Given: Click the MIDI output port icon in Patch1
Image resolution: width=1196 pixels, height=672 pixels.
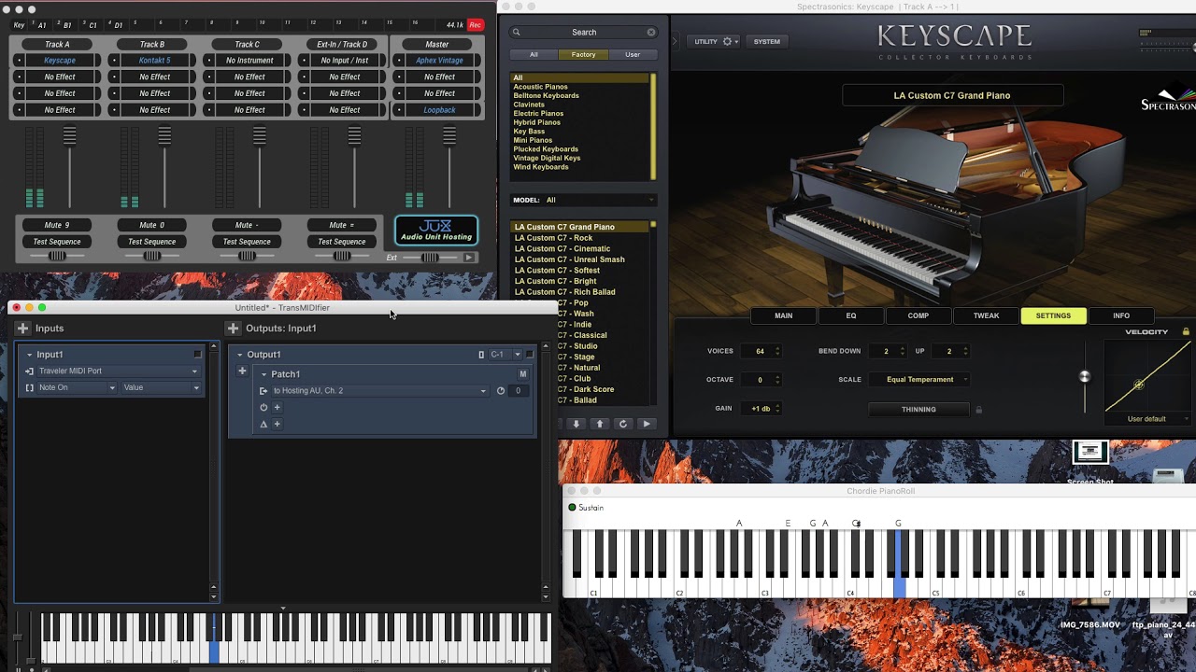Looking at the screenshot, I should tap(263, 391).
